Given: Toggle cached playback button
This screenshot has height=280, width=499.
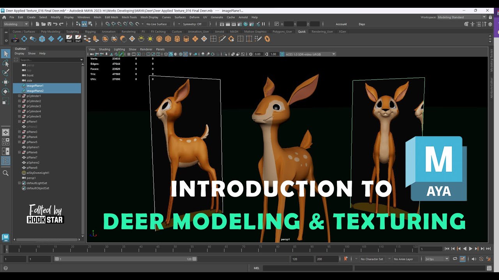Looking at the screenshot, I should pos(463,259).
